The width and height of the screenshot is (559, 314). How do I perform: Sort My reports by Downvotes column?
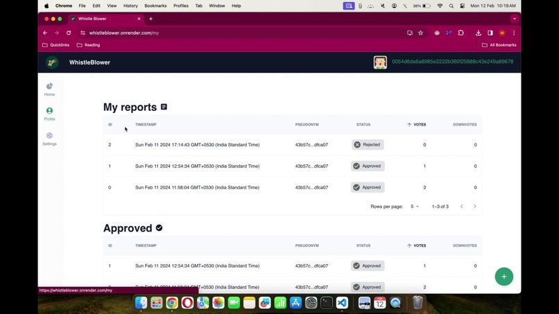[x=465, y=125]
